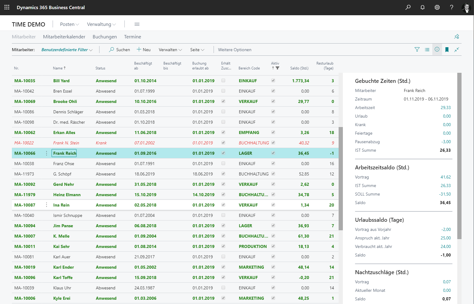
Task: Click SOLL Summe value -31,50
Action: click(445, 194)
